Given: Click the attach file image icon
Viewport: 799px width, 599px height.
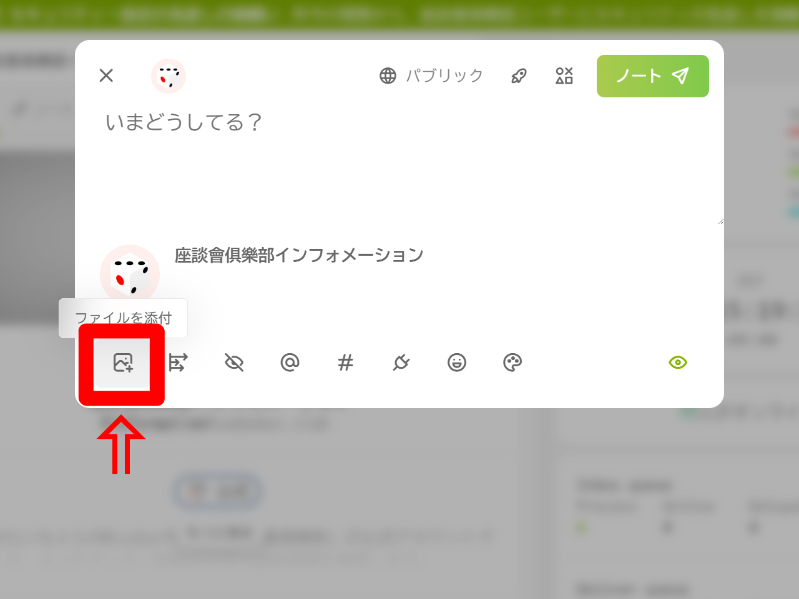Looking at the screenshot, I should (x=123, y=363).
